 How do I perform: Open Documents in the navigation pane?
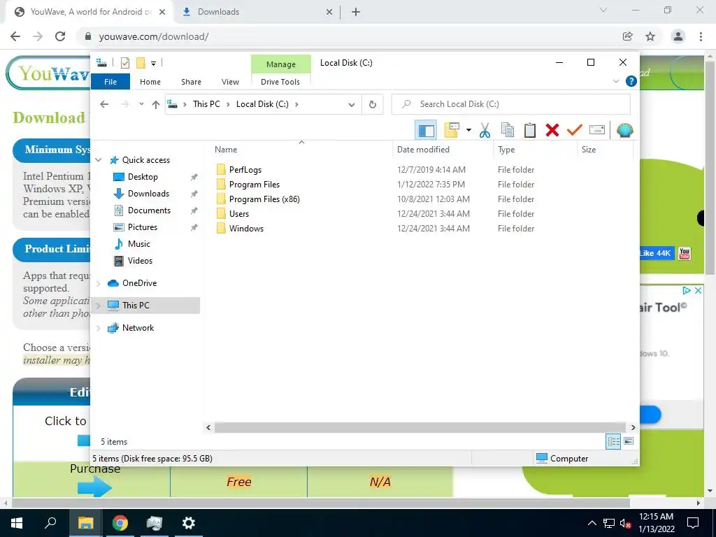click(x=149, y=210)
